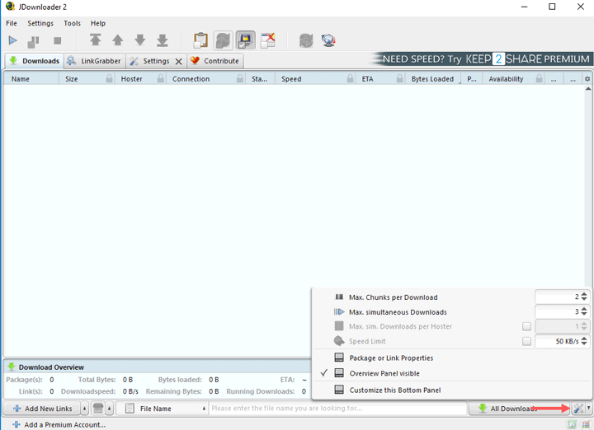Click lock icon in ETA column
Image resolution: width=594 pixels, height=430 pixels.
[399, 78]
